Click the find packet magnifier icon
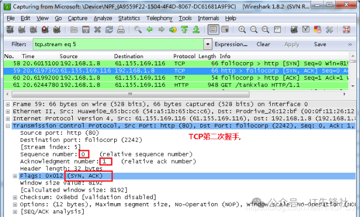This screenshot has height=217, width=360. pyautogui.click(x=137, y=30)
